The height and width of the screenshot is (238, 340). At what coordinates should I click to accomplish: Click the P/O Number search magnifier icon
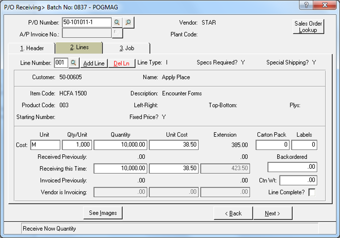point(117,22)
